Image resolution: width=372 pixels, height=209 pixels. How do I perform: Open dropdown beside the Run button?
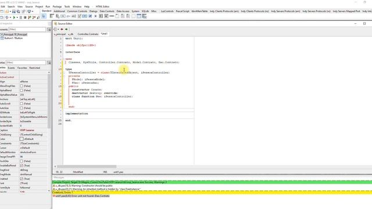coord(17,17)
